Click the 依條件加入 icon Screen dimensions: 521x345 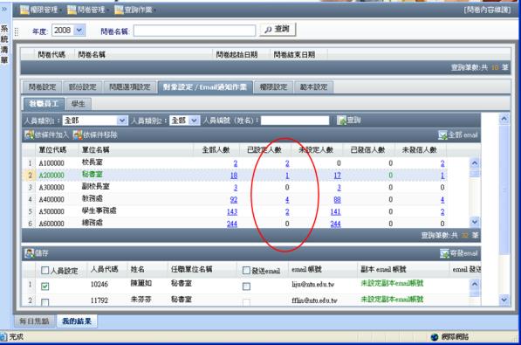(29, 135)
